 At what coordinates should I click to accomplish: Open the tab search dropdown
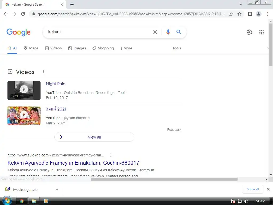pos(241,5)
